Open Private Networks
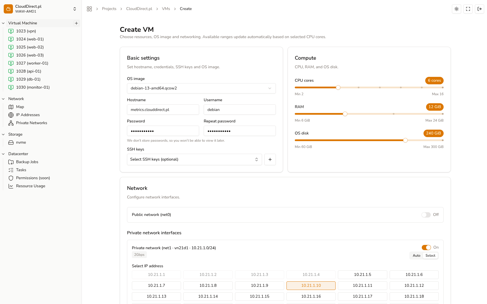 pyautogui.click(x=32, y=123)
